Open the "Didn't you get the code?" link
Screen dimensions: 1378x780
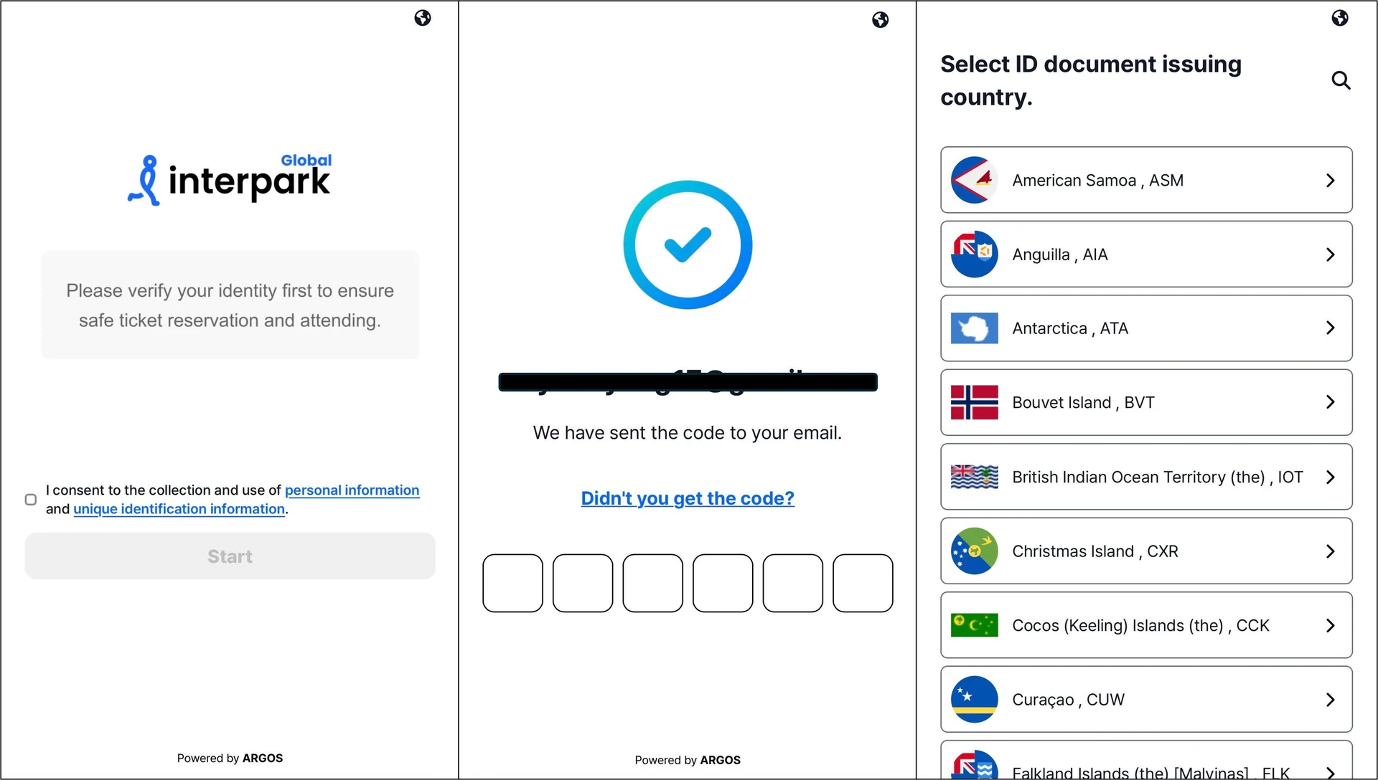point(687,498)
